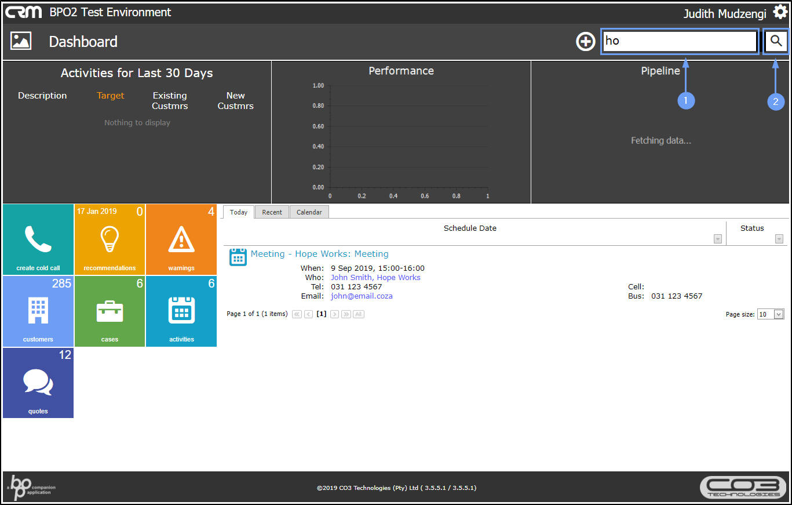Select page number 1 in pager
Screen dimensions: 792x505
tap(322, 314)
